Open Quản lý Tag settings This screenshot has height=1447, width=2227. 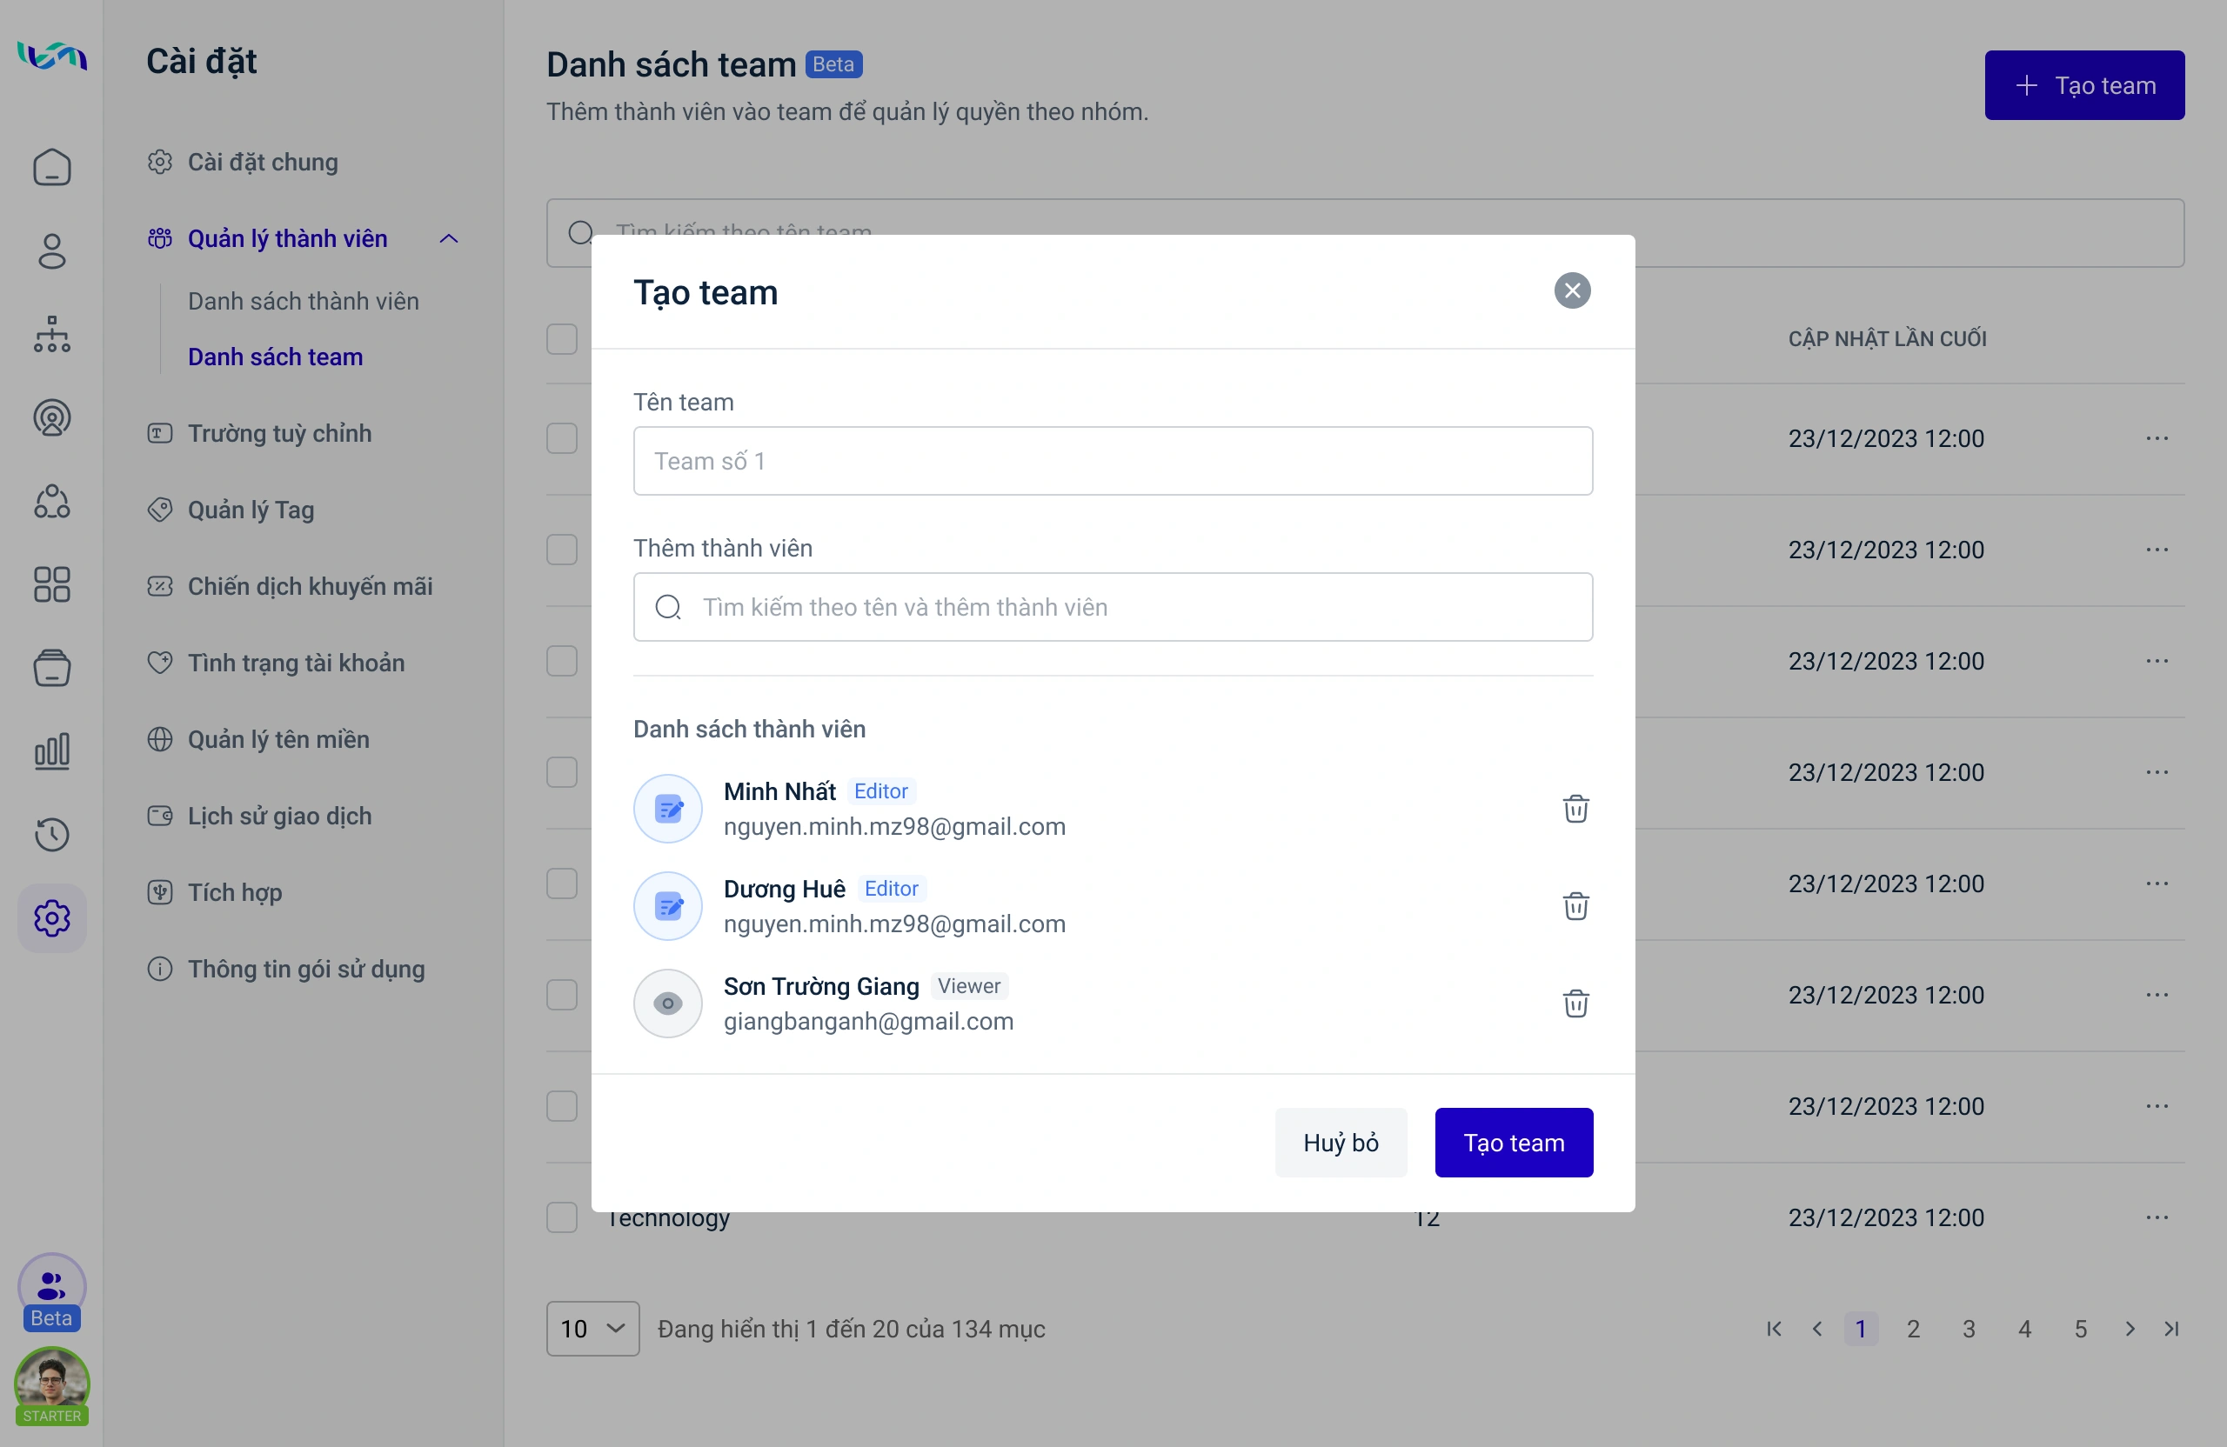point(251,510)
